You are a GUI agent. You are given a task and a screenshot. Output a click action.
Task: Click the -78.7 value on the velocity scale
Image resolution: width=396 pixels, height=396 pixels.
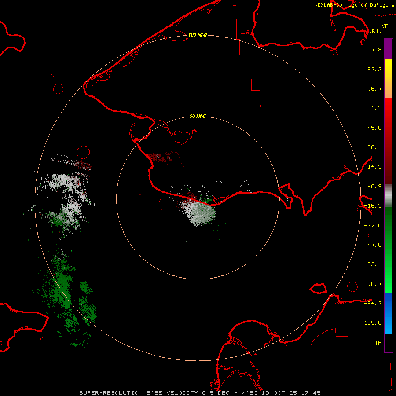tap(373, 284)
